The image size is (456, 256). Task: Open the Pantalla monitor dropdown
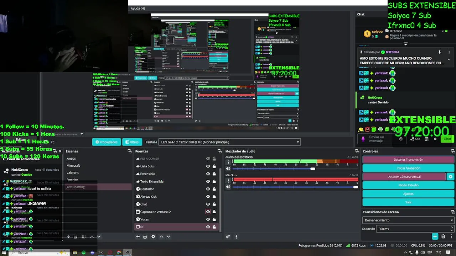229,142
